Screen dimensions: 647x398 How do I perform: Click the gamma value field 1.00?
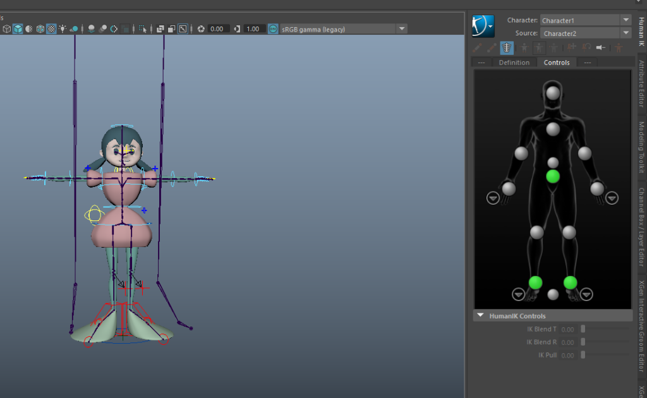[253, 29]
